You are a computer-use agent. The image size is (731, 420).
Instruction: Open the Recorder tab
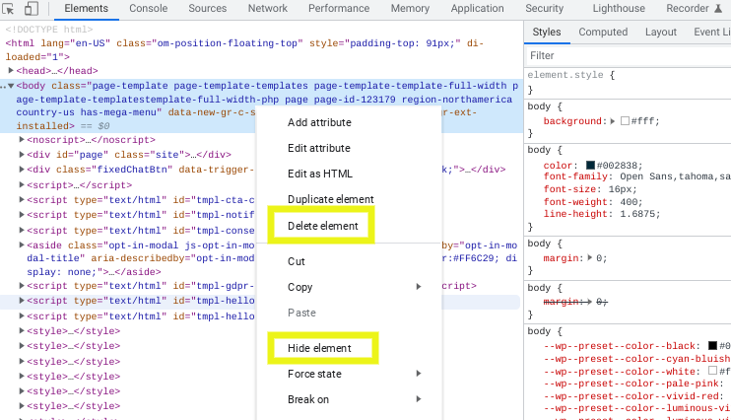(x=688, y=9)
